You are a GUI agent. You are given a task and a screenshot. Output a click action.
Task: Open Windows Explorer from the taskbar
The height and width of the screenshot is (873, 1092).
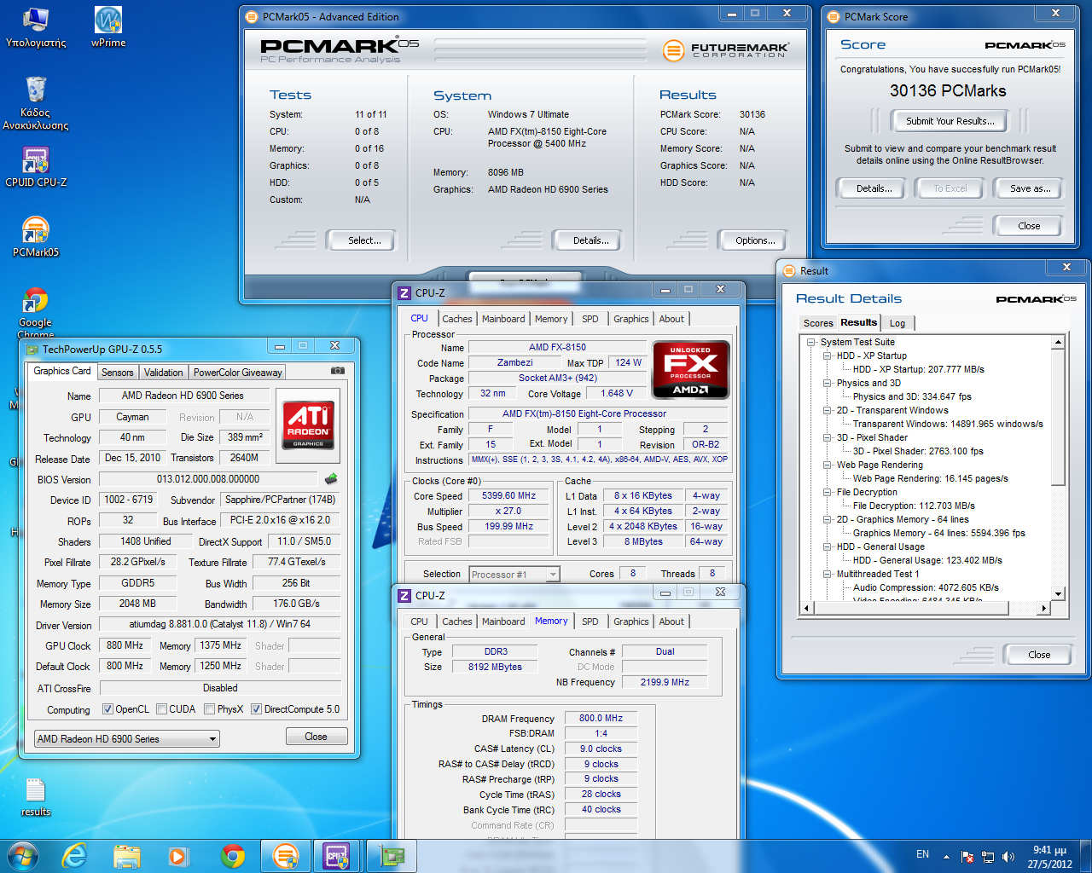click(127, 856)
